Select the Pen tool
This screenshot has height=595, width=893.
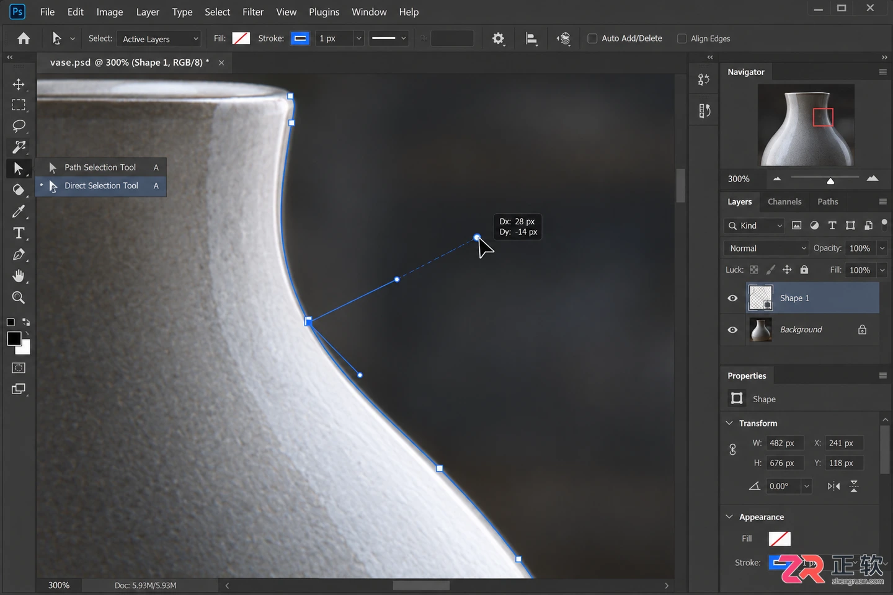pos(19,255)
